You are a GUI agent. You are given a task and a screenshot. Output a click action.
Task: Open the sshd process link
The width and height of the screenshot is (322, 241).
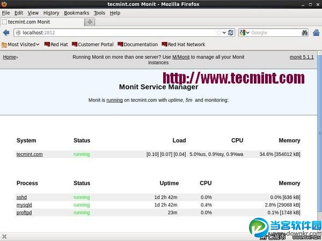pos(21,197)
